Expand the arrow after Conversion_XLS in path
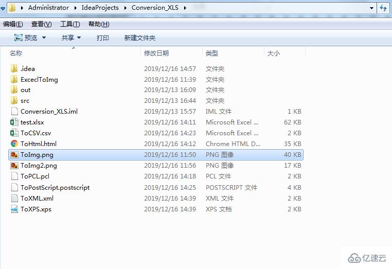Image resolution: width=392 pixels, height=269 pixels. coord(185,8)
